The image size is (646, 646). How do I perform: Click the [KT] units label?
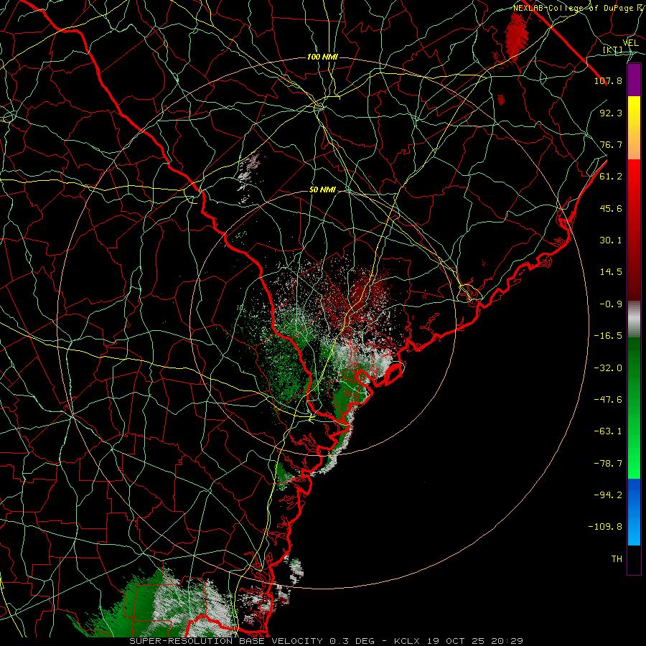613,50
